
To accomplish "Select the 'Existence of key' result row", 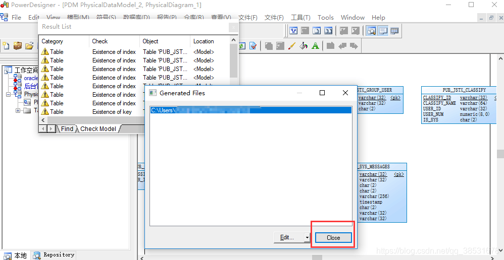I will (x=112, y=111).
